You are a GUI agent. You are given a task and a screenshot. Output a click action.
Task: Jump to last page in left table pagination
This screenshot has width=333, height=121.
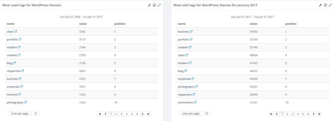(148, 114)
